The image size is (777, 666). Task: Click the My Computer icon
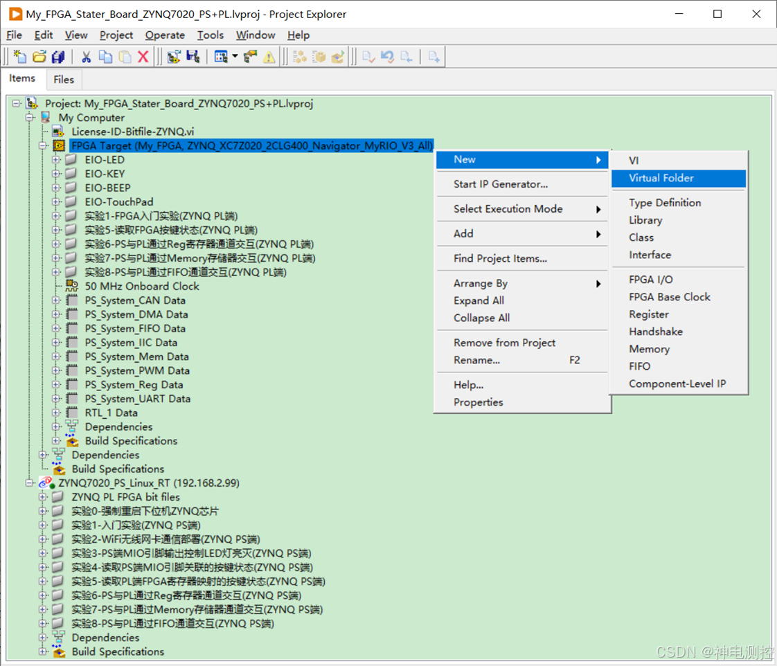(x=46, y=118)
